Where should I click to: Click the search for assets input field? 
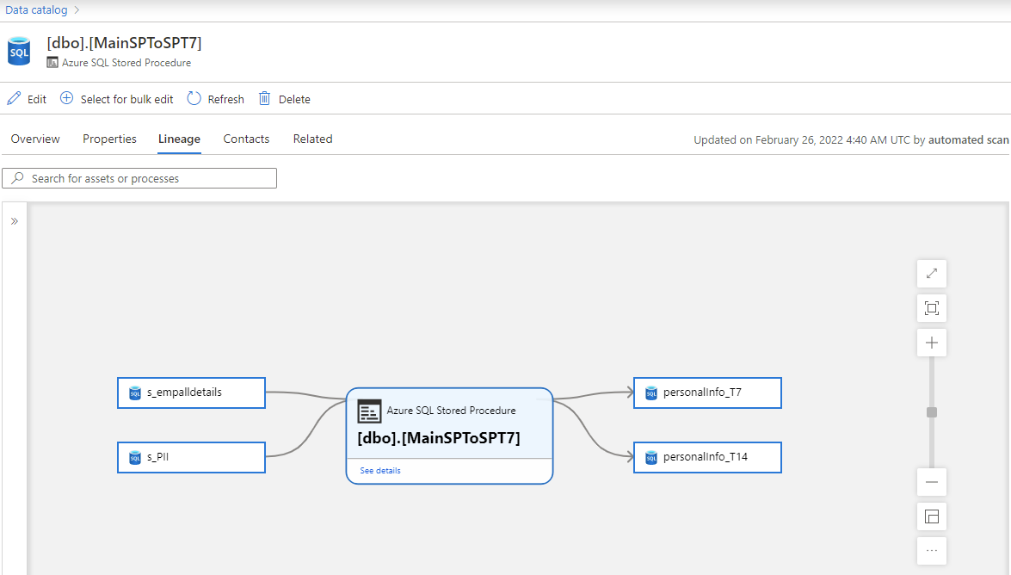click(139, 178)
